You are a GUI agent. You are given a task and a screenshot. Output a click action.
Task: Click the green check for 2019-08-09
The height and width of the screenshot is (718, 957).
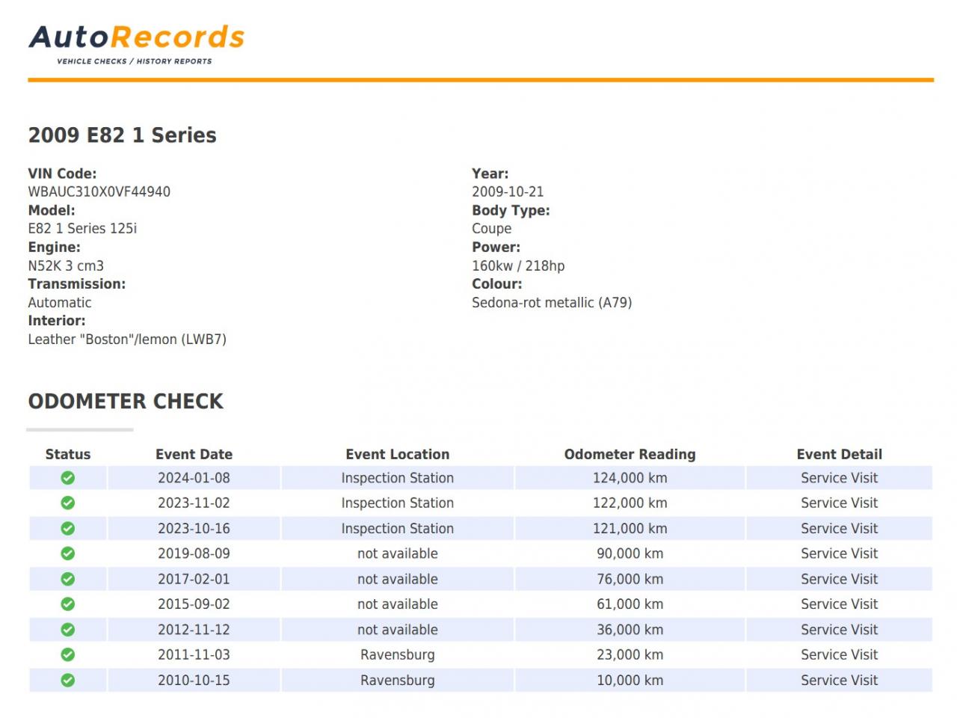point(68,553)
